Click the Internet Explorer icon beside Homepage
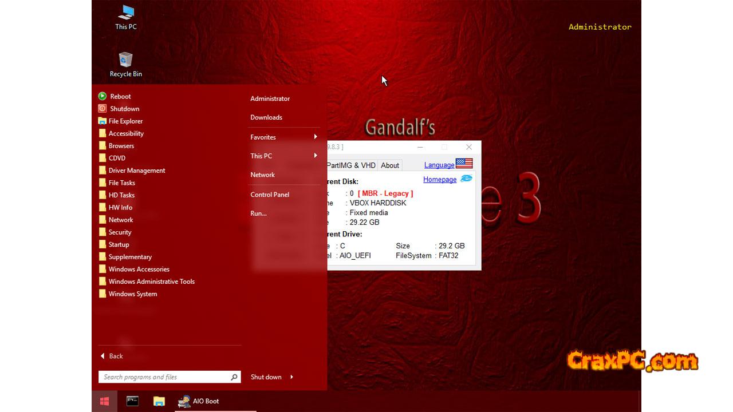Image resolution: width=733 pixels, height=412 pixels. 467,179
